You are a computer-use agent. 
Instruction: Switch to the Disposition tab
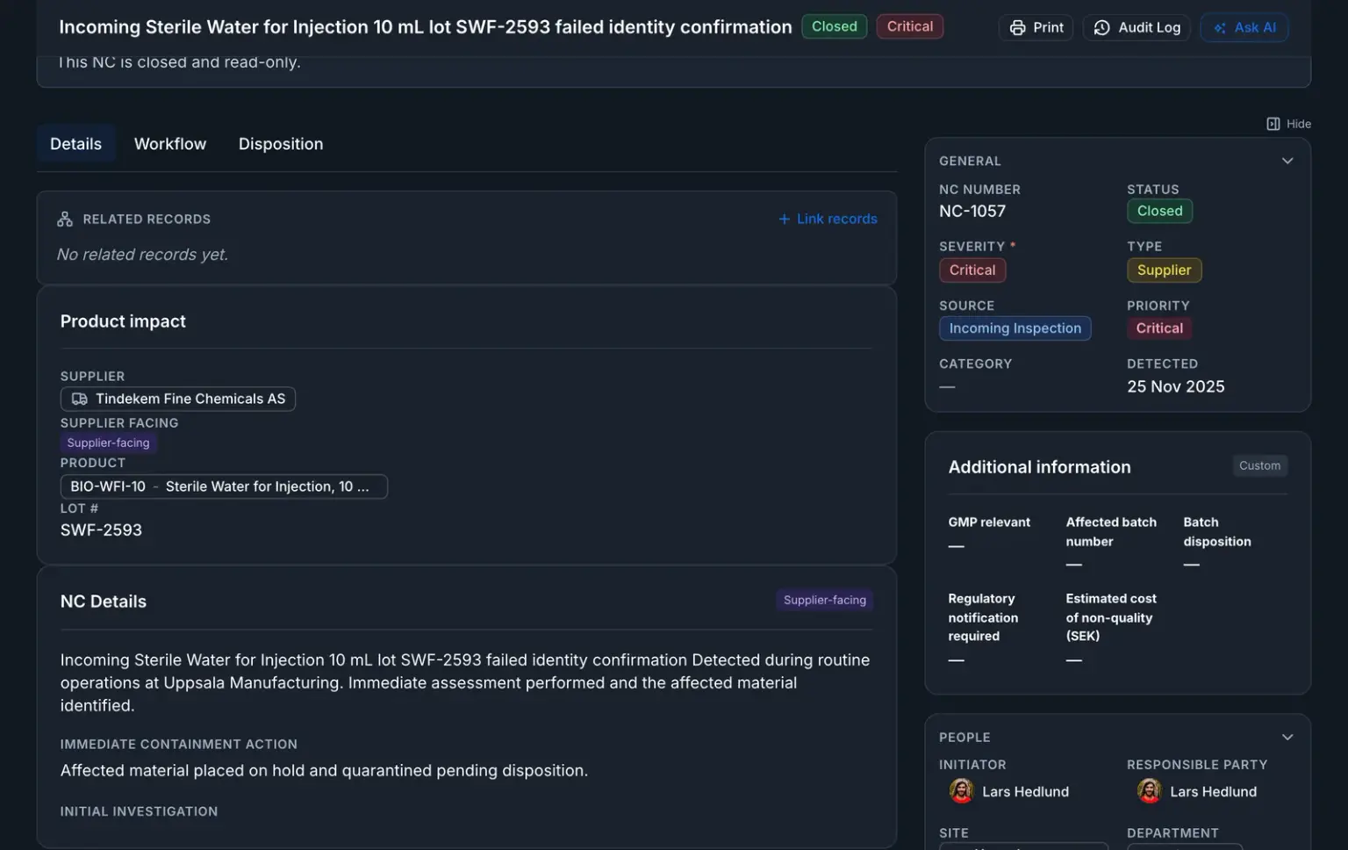[x=281, y=144]
